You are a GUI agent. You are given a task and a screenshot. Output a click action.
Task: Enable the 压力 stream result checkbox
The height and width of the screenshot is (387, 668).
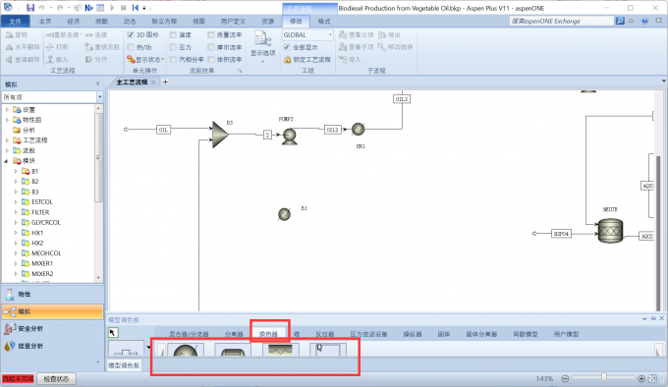coord(173,47)
